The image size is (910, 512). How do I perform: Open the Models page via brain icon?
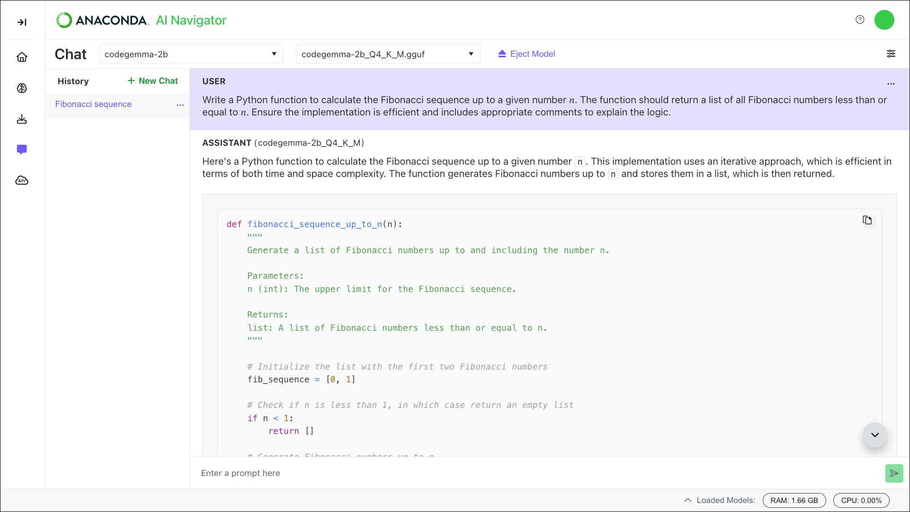tap(22, 88)
